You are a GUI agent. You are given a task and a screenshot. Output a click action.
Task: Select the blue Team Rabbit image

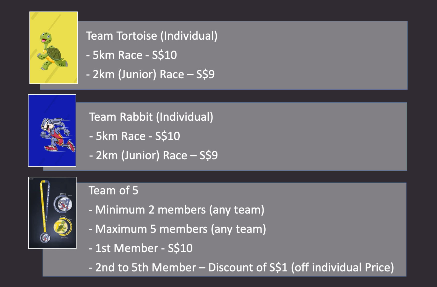point(52,131)
